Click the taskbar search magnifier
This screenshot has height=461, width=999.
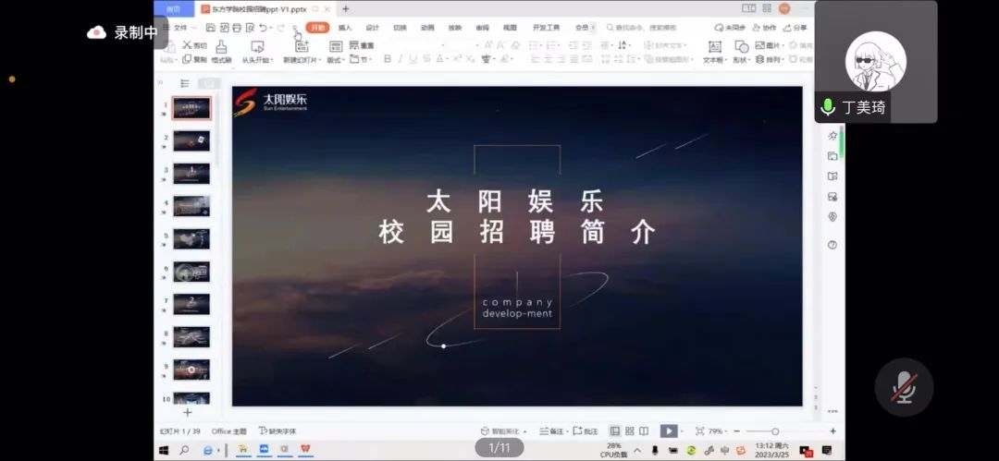tap(184, 450)
